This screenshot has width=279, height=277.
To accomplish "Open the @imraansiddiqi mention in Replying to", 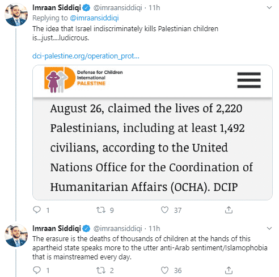I will [x=94, y=18].
